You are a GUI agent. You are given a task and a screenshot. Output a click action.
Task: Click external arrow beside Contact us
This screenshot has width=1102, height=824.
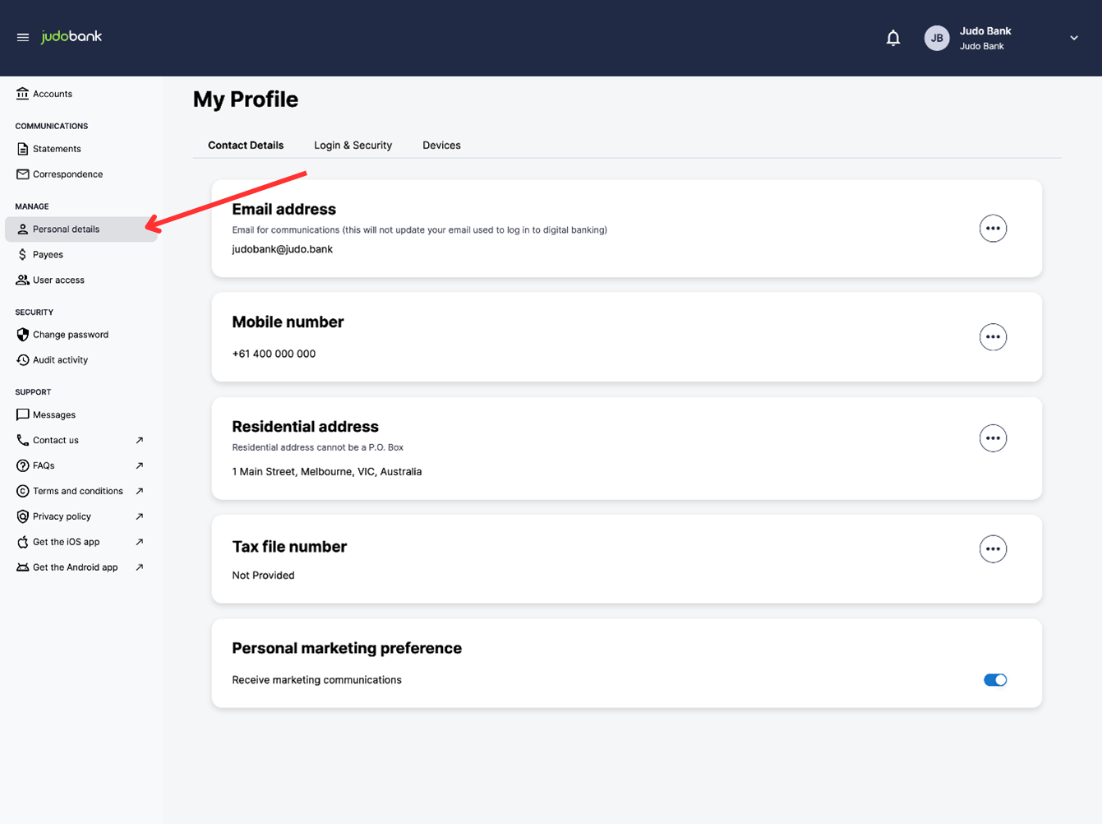tap(140, 441)
